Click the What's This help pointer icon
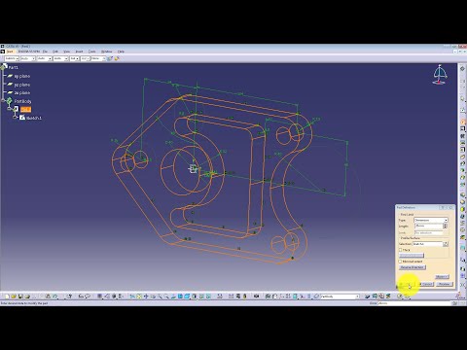The width and height of the screenshot is (467, 350). 69,297
